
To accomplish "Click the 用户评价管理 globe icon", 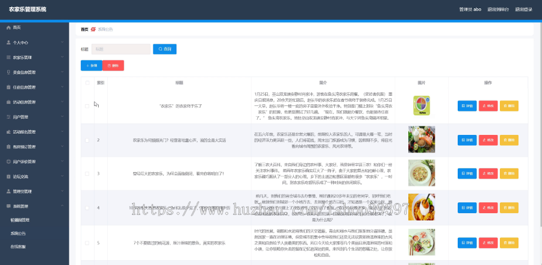I will [8, 161].
